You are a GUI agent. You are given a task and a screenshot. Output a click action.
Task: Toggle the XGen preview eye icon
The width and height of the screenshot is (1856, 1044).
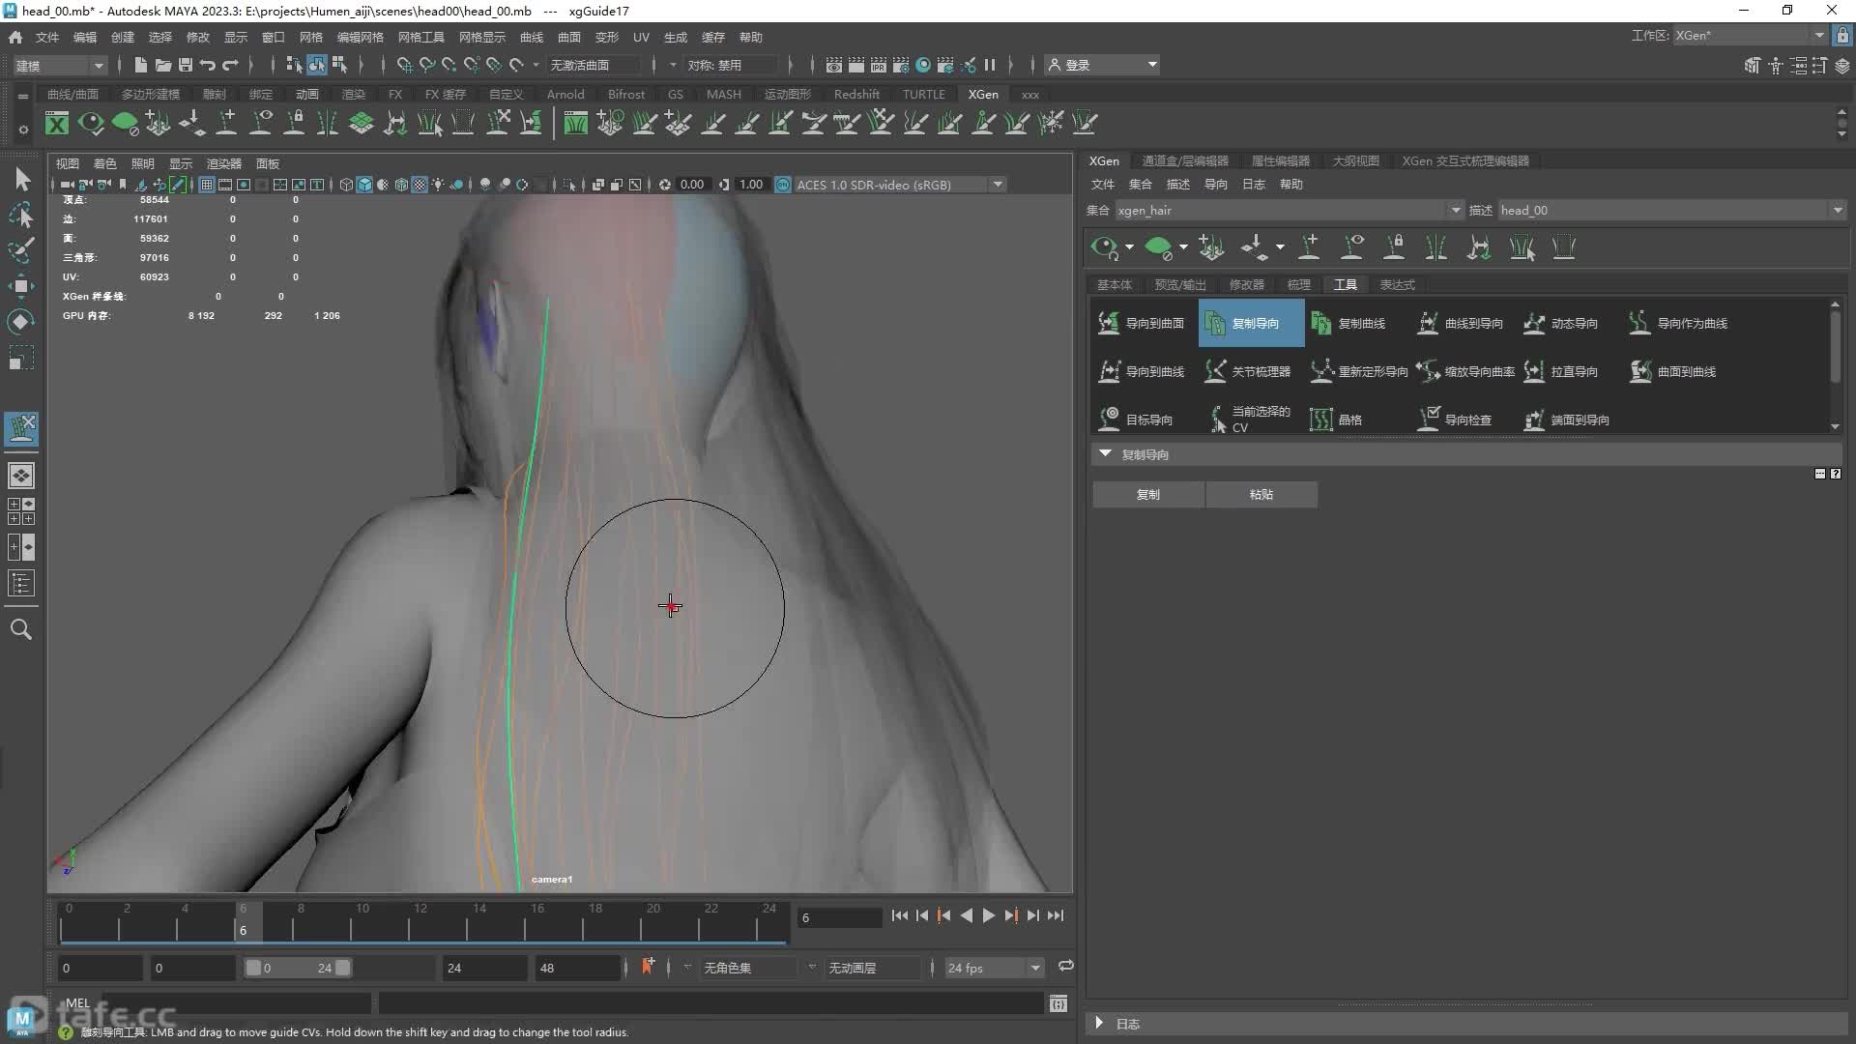[1103, 247]
